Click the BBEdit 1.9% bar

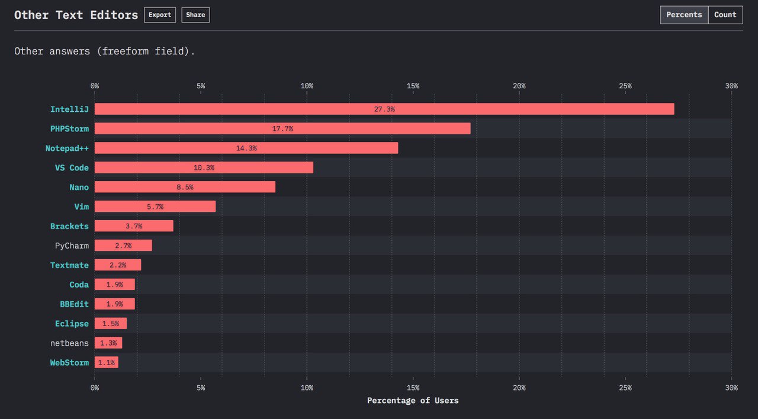point(115,304)
